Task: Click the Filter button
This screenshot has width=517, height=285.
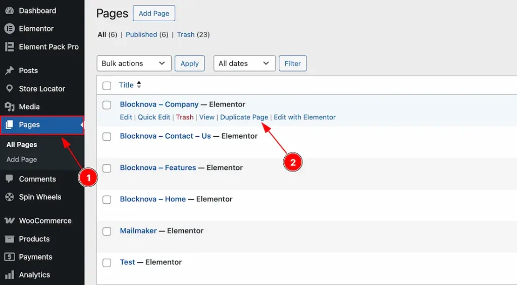Action: [x=292, y=64]
